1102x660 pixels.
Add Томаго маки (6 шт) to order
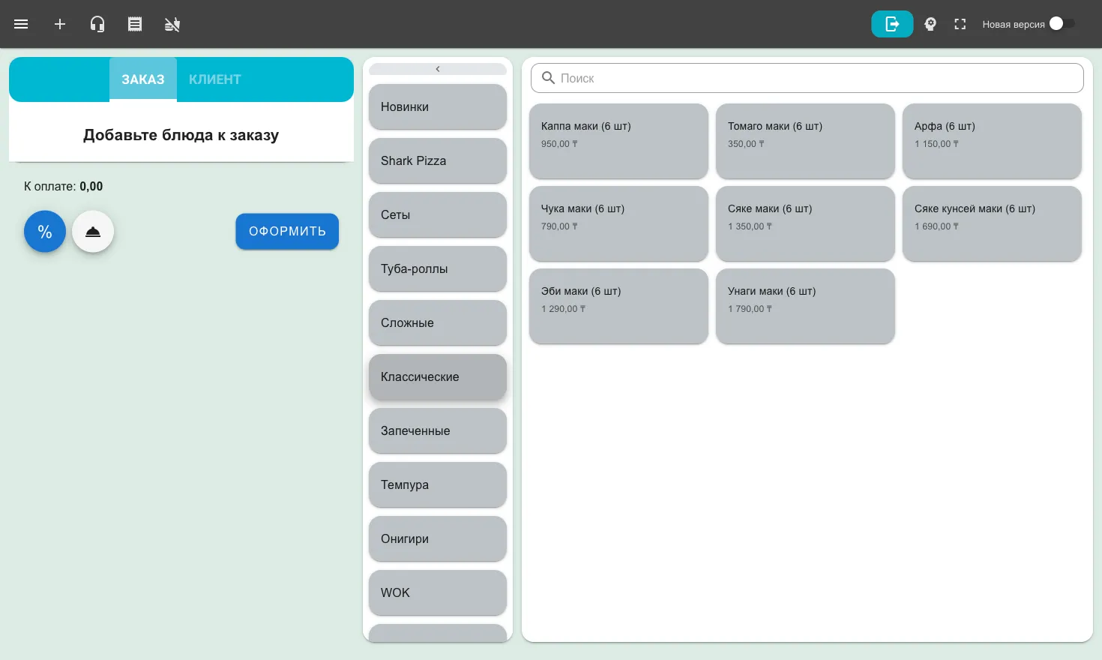[805, 141]
